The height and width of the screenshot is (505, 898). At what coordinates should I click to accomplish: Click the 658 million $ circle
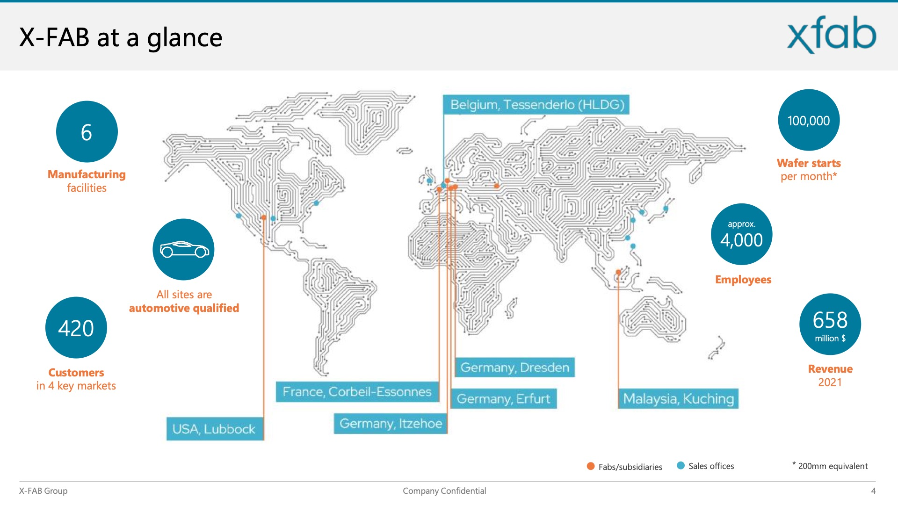pyautogui.click(x=830, y=324)
